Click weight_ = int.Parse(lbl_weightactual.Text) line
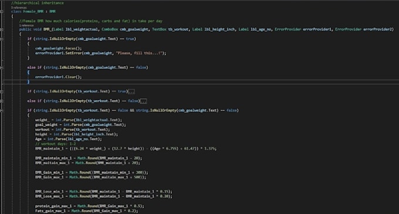Image resolution: width=399 pixels, height=214 pixels. click(79, 120)
